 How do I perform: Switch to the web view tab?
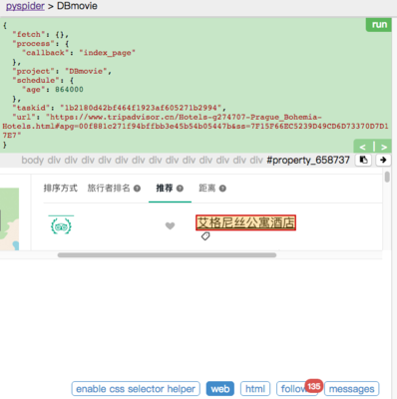tap(220, 389)
